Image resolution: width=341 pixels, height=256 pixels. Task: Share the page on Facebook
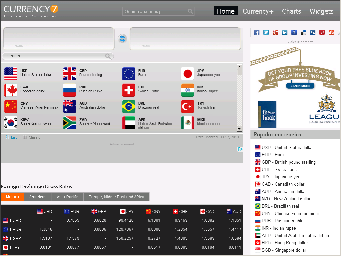click(257, 32)
